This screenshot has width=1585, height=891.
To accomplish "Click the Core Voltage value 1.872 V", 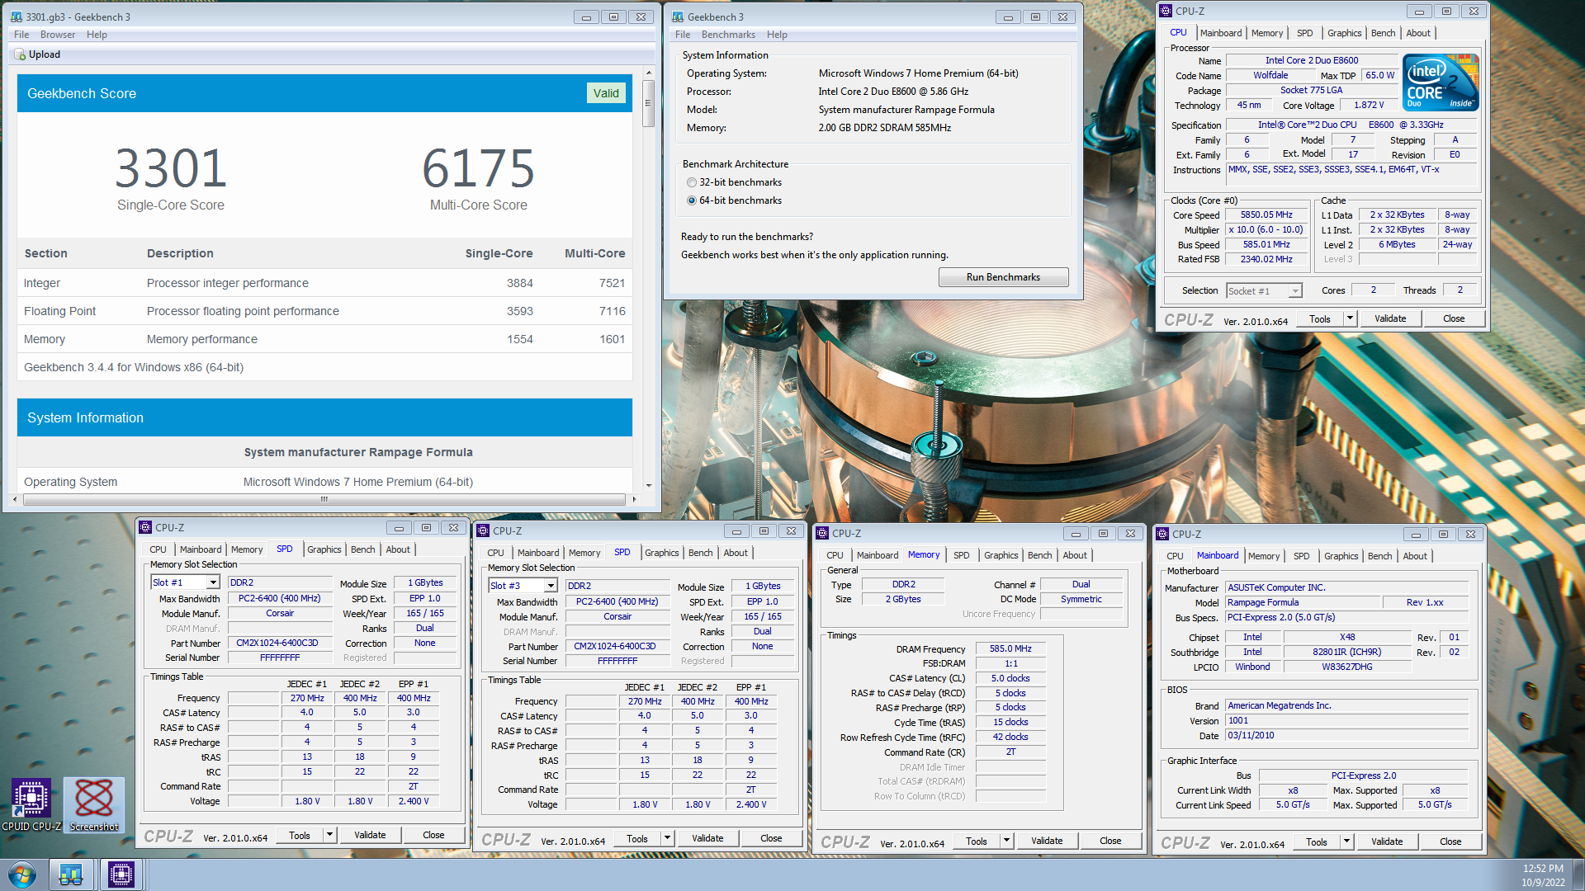I will 1369,106.
